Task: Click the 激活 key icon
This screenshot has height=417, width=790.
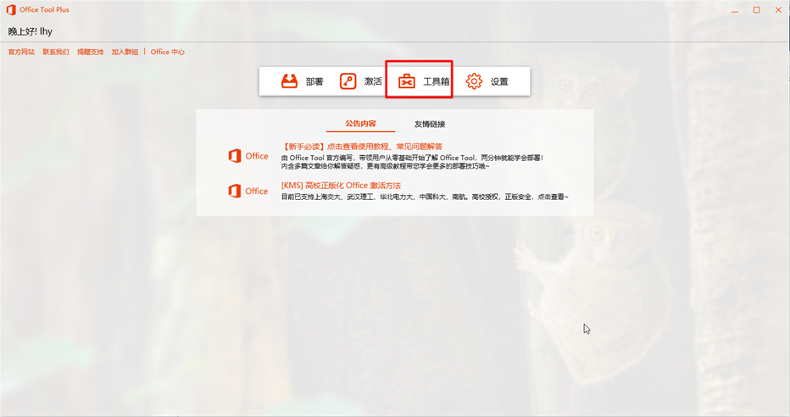Action: (348, 81)
